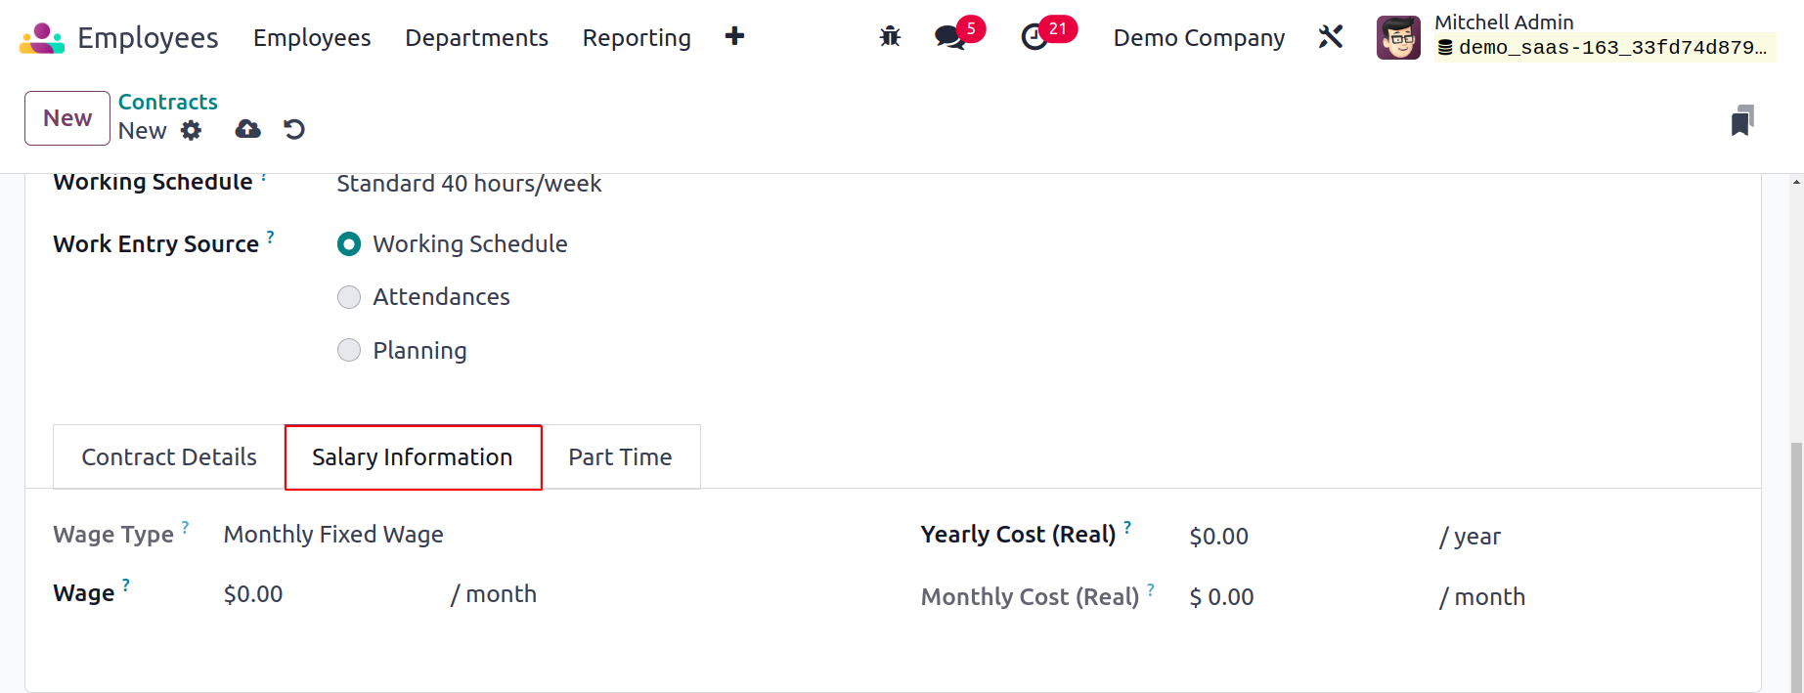Open the tools wrench icon
The width and height of the screenshot is (1804, 693).
coord(1331,37)
